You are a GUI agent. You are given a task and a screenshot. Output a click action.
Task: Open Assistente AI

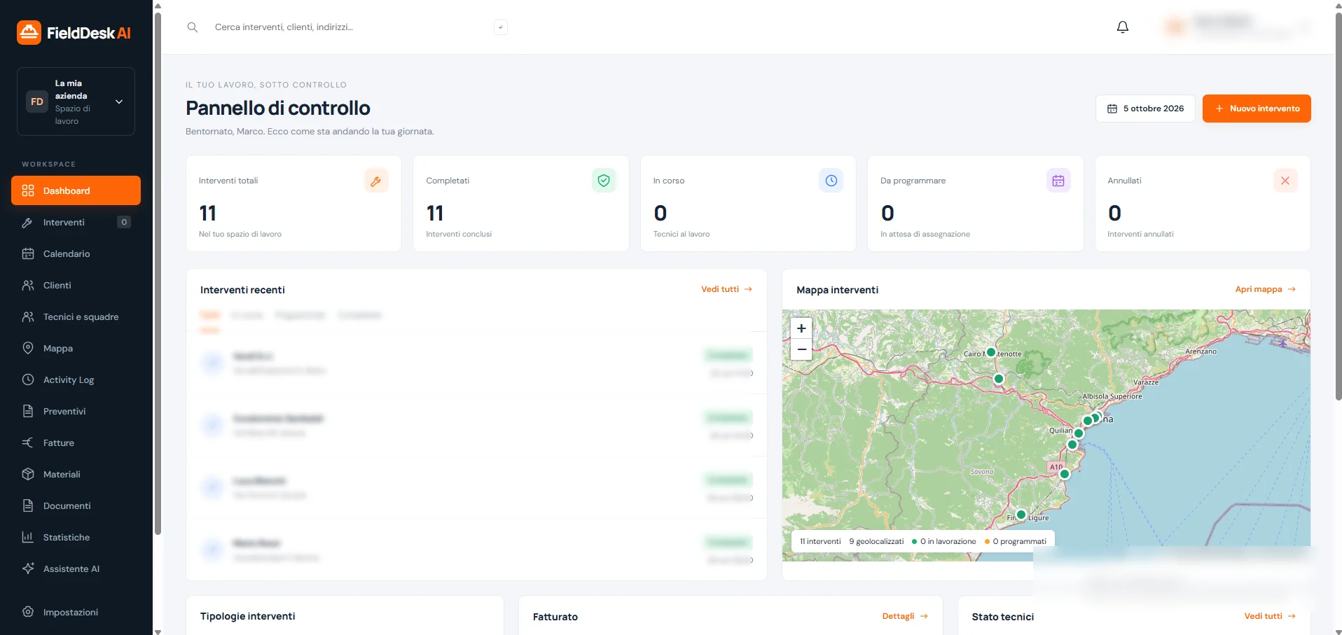click(76, 568)
